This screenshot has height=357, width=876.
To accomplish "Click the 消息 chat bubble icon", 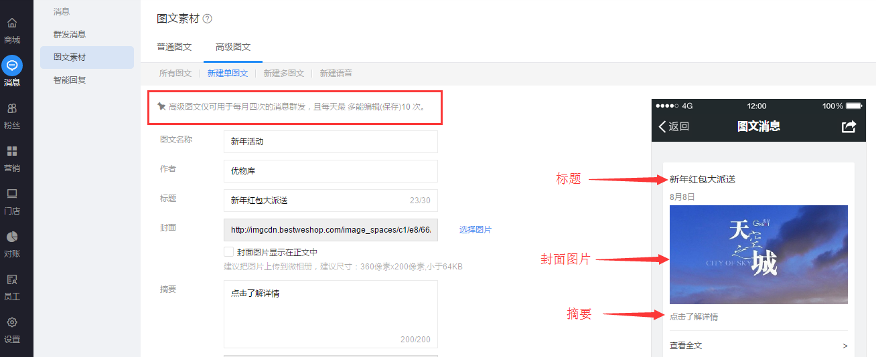I will coord(12,66).
